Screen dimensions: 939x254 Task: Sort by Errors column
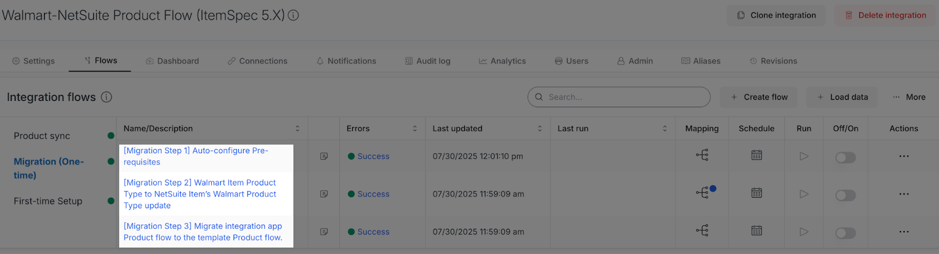tap(415, 128)
